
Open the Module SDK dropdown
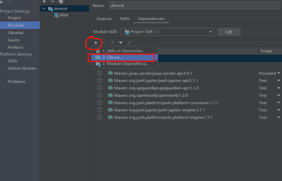point(210,32)
